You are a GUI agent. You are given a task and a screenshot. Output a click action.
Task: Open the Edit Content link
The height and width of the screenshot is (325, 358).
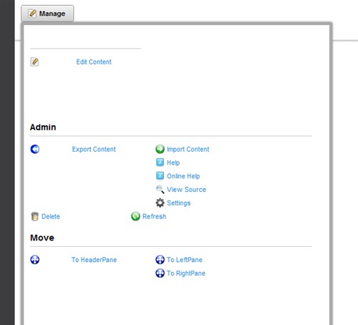click(94, 62)
